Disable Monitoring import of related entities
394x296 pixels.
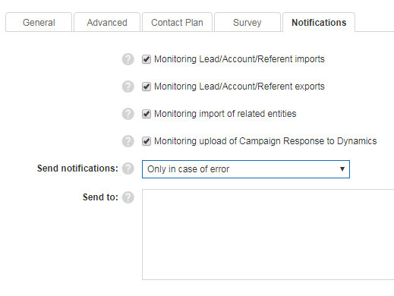147,114
